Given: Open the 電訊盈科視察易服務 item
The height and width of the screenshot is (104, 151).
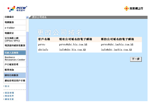Looking at the screenshot, I should (x=15, y=45).
